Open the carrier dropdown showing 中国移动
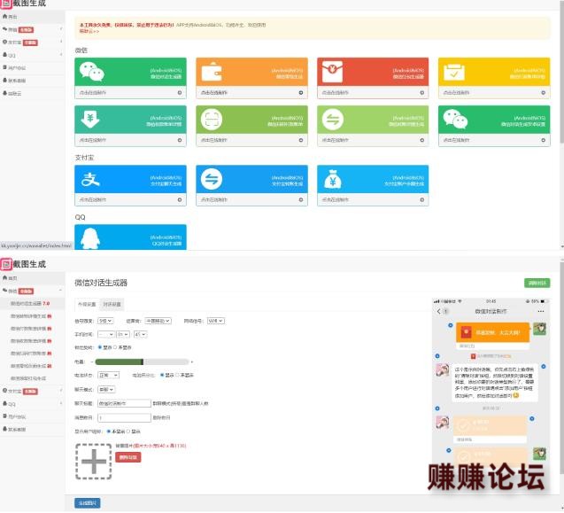This screenshot has width=564, height=513. 158,321
